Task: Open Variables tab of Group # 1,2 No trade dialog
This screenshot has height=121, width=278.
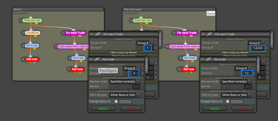Action: pyautogui.click(x=258, y=65)
